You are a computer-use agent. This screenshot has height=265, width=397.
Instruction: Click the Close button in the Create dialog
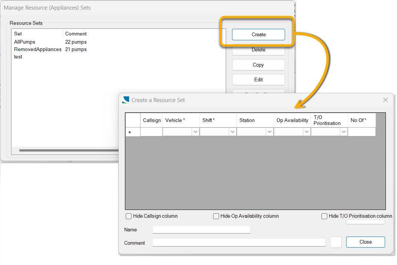(x=365, y=242)
